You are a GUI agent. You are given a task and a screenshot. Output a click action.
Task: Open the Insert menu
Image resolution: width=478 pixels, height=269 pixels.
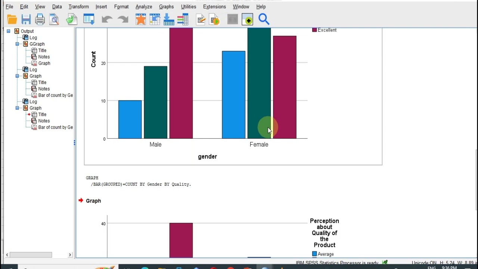[101, 7]
